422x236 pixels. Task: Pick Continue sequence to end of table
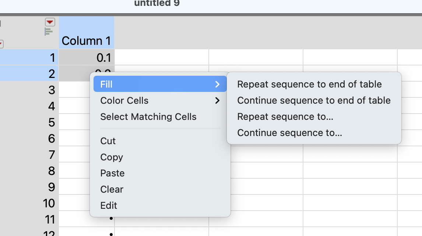(314, 100)
